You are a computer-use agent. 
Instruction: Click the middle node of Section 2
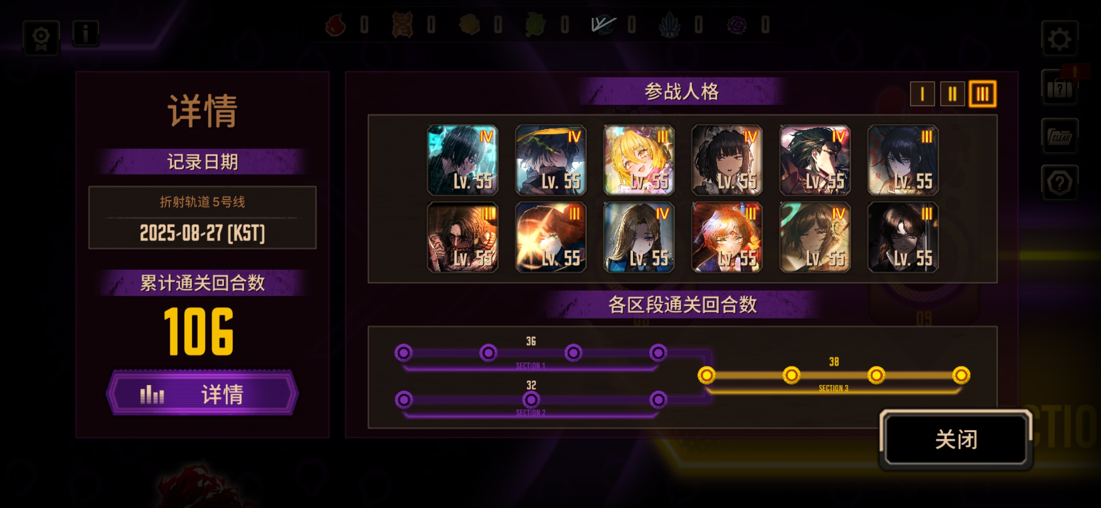click(x=531, y=400)
